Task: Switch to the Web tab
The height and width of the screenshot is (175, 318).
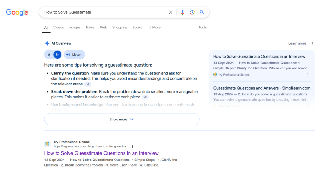Action: [x=103, y=27]
